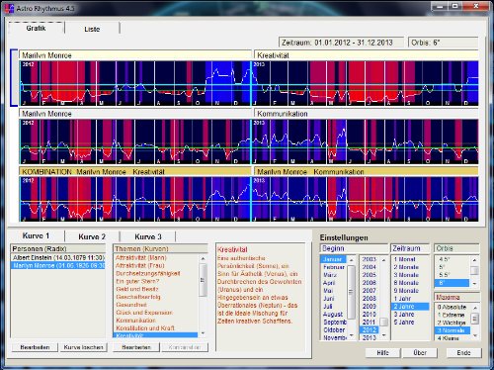Pick theme Durchsetzungsfähigkeit
The width and height of the screenshot is (494, 370).
pos(148,273)
